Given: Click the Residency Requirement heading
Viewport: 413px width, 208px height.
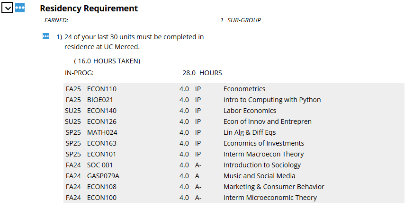Looking at the screenshot, I should tap(89, 9).
